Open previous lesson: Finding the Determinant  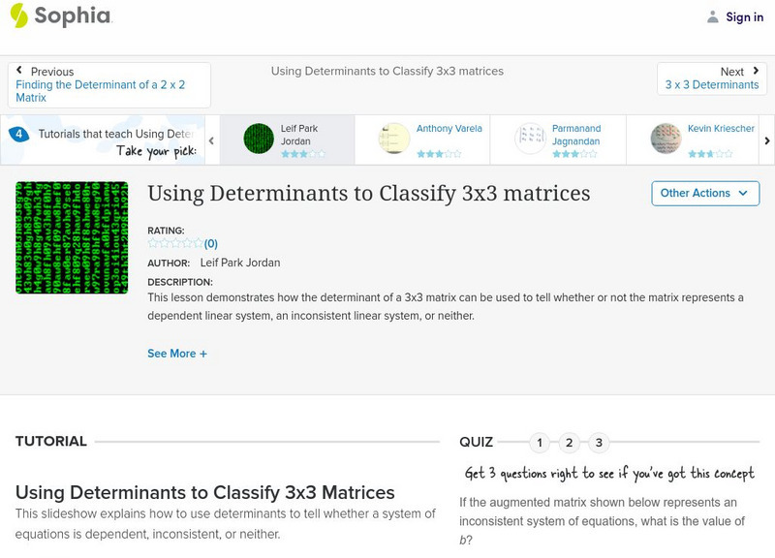click(101, 91)
